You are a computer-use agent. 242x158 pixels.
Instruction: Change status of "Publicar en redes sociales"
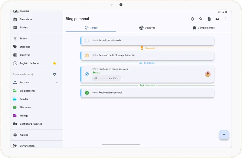(x=87, y=74)
